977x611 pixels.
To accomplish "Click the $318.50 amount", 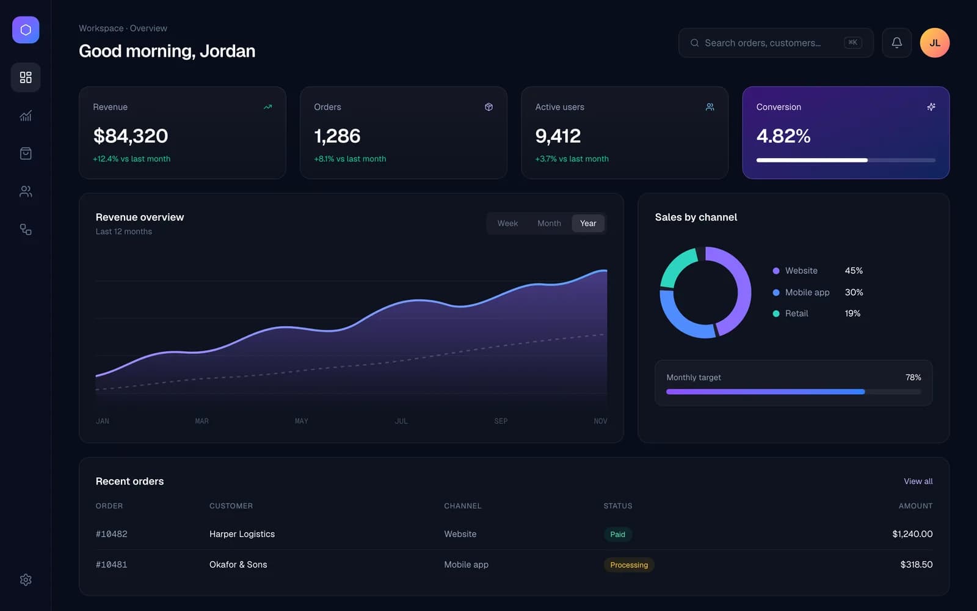I will tap(917, 565).
